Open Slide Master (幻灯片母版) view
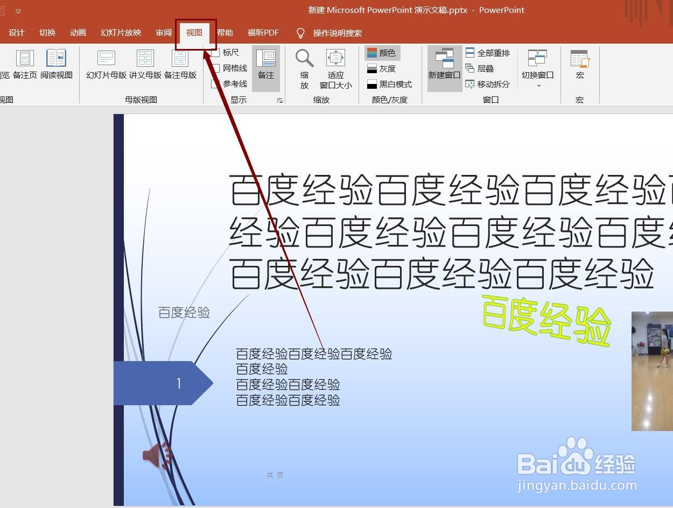The width and height of the screenshot is (673, 508). (x=106, y=65)
